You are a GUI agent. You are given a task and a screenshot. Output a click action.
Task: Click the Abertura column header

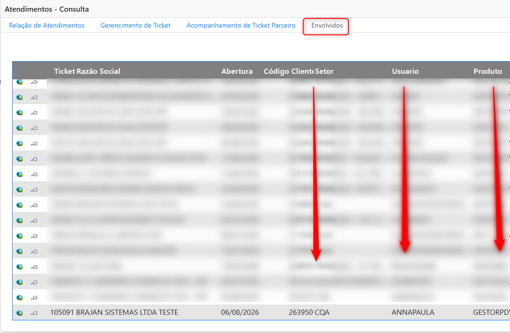pos(237,71)
